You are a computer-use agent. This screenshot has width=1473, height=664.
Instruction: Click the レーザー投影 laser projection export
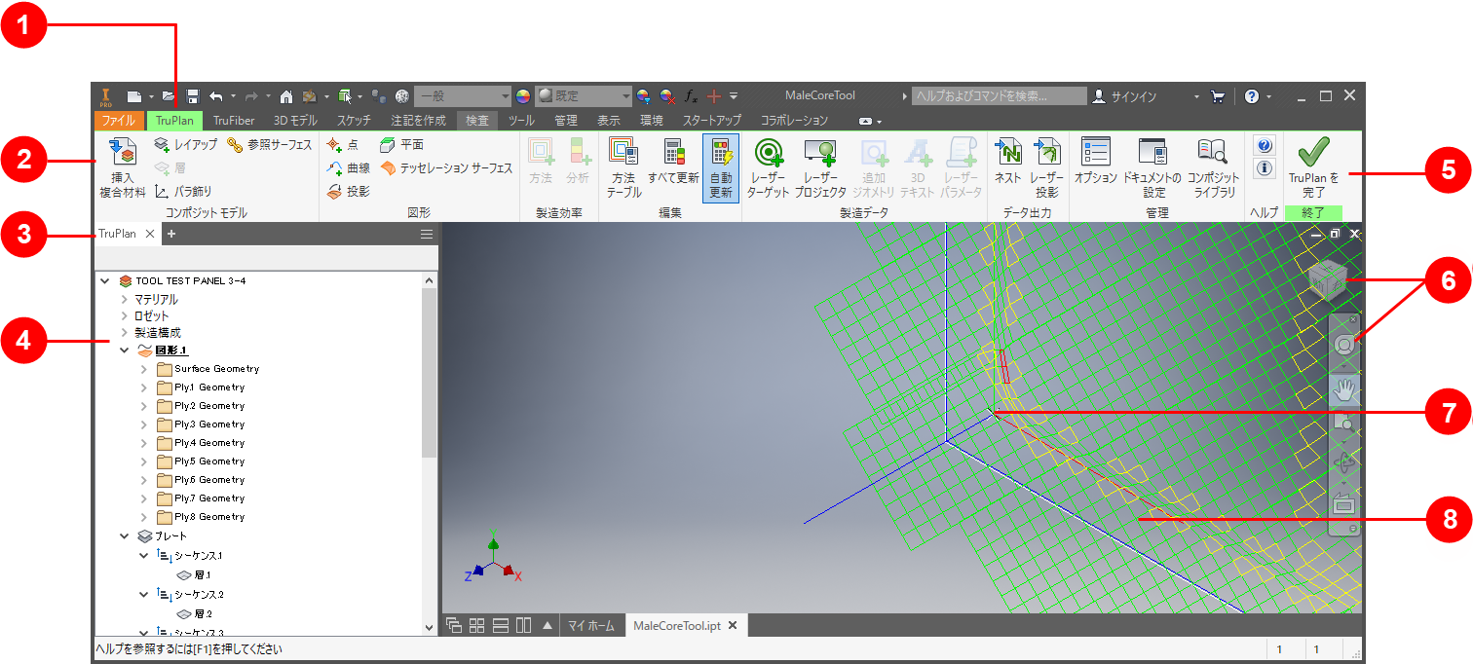pyautogui.click(x=1047, y=166)
